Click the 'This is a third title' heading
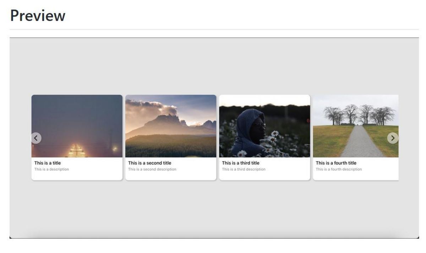 pyautogui.click(x=241, y=163)
